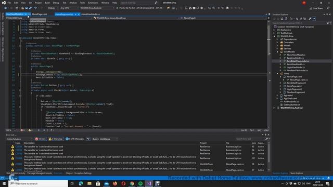Start debugging with the green play icon
Screen dimensions: 333x187
117,8
